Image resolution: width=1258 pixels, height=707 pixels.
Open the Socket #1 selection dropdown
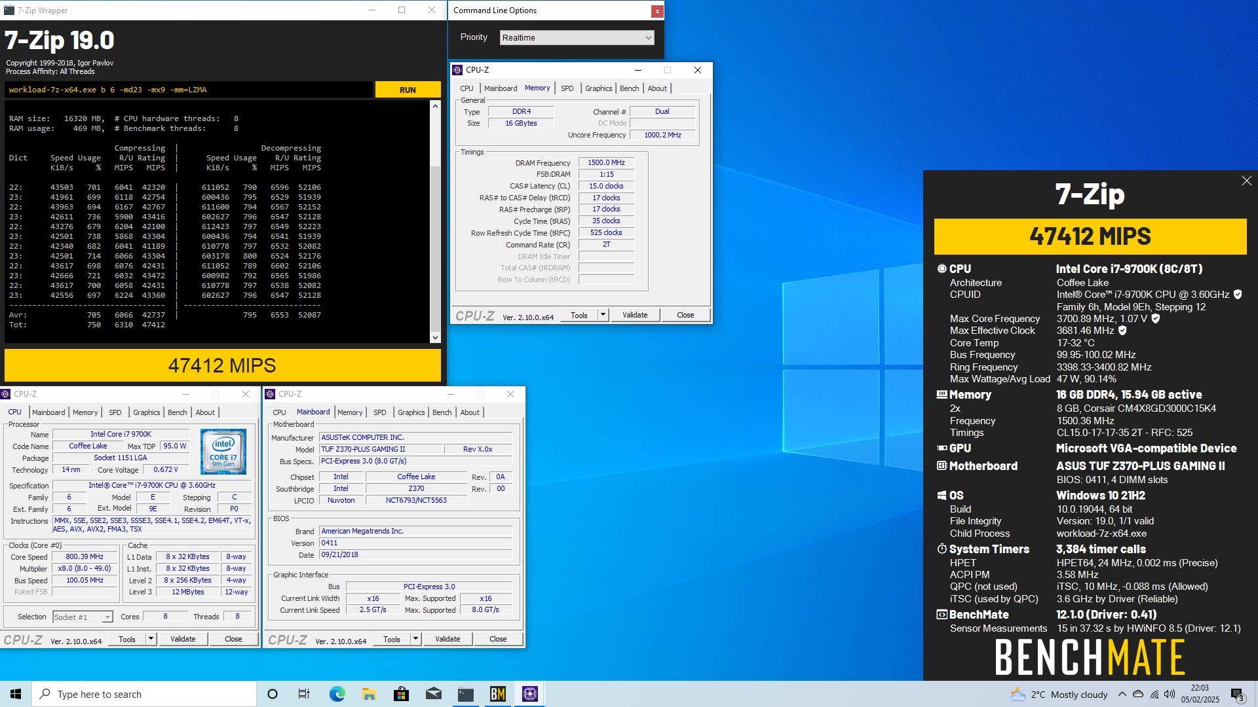pyautogui.click(x=83, y=617)
